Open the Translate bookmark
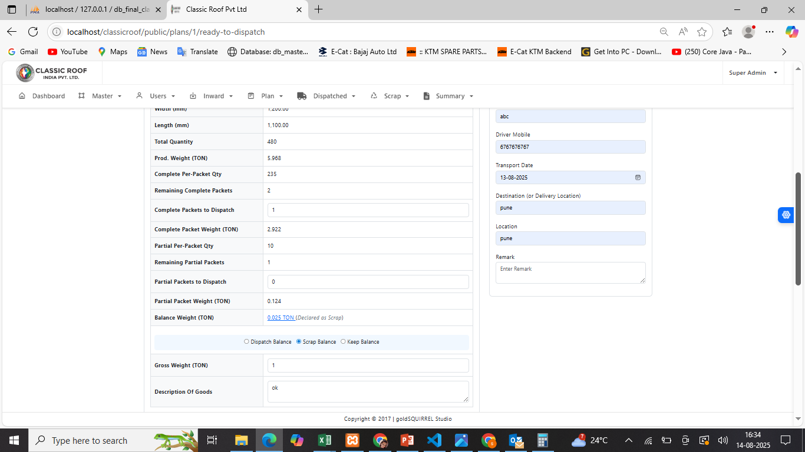Screen dimensions: 805x452 coord(197,52)
